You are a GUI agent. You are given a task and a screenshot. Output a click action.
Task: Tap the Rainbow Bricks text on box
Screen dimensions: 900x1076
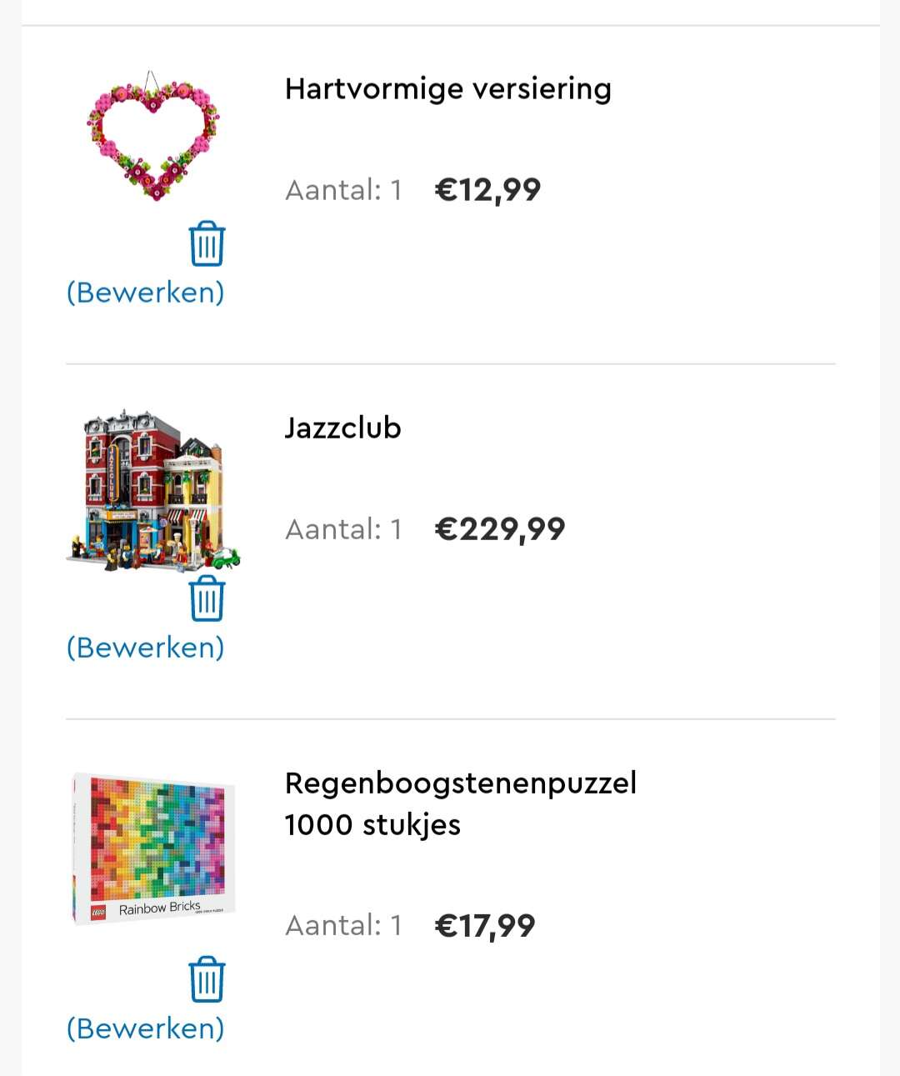(x=160, y=908)
